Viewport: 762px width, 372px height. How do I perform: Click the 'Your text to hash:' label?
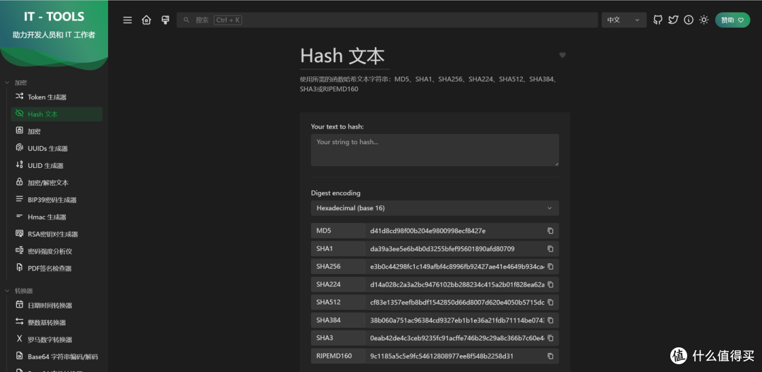(337, 126)
